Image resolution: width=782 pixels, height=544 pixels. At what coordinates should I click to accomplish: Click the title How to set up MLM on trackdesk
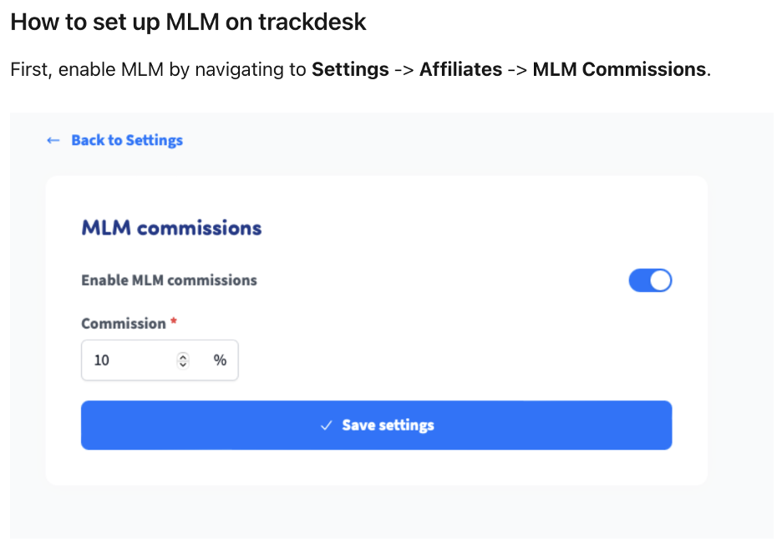[x=188, y=23]
